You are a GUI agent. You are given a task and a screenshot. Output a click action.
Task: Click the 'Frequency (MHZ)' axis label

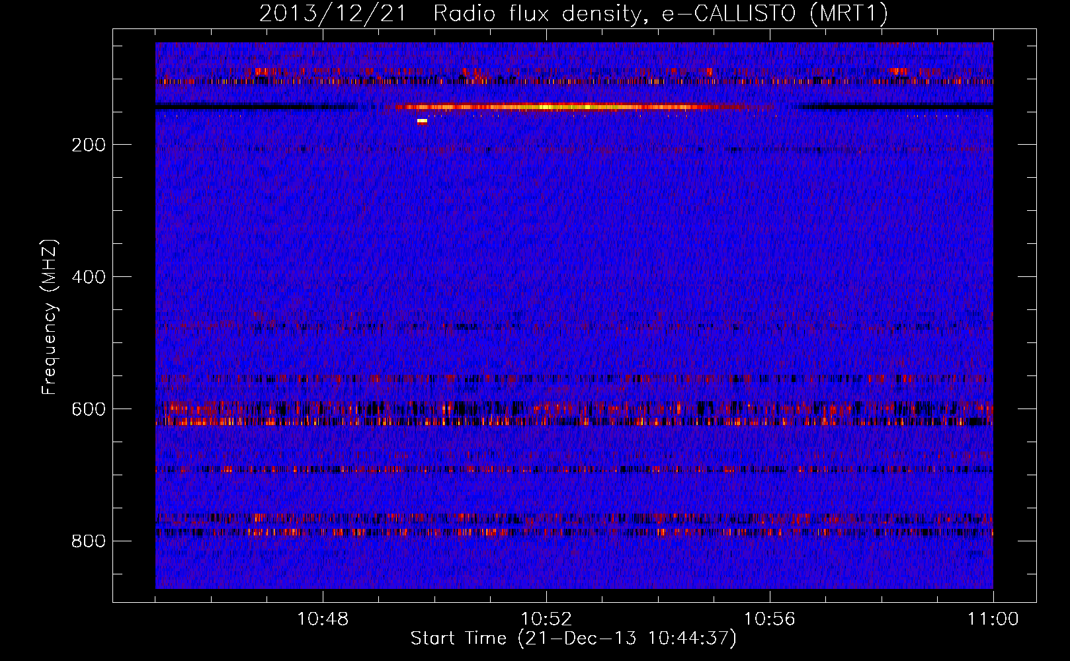pos(50,317)
